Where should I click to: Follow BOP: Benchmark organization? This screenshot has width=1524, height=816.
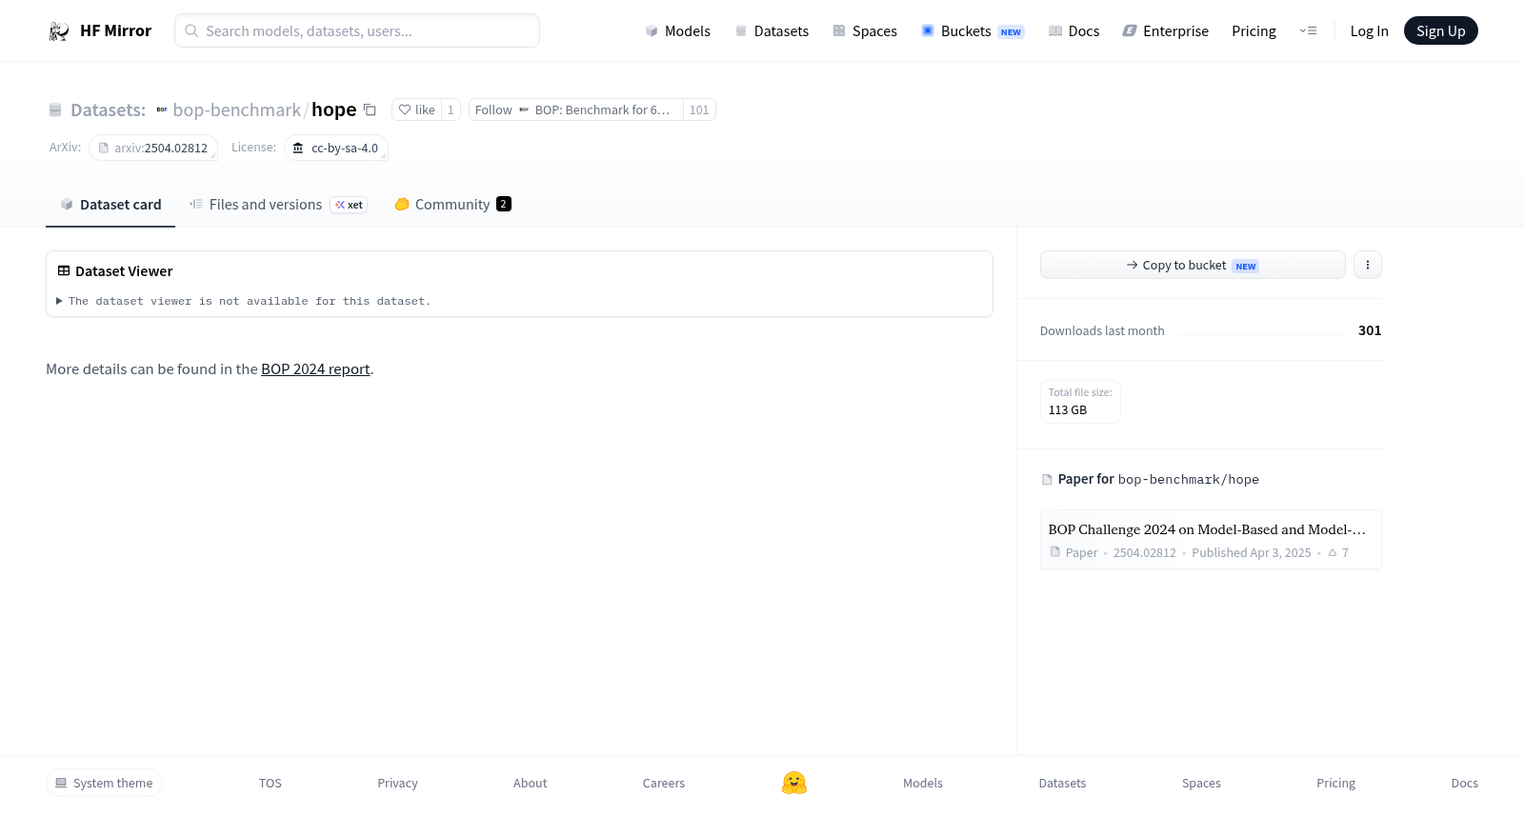tap(575, 110)
